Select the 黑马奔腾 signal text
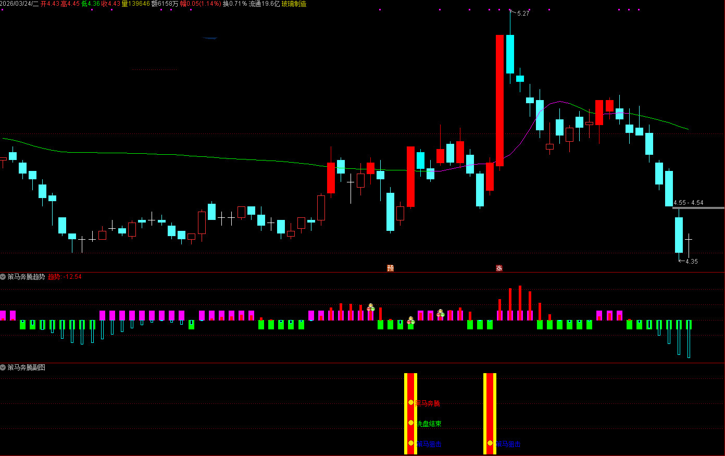This screenshot has height=456, width=725. [428, 403]
